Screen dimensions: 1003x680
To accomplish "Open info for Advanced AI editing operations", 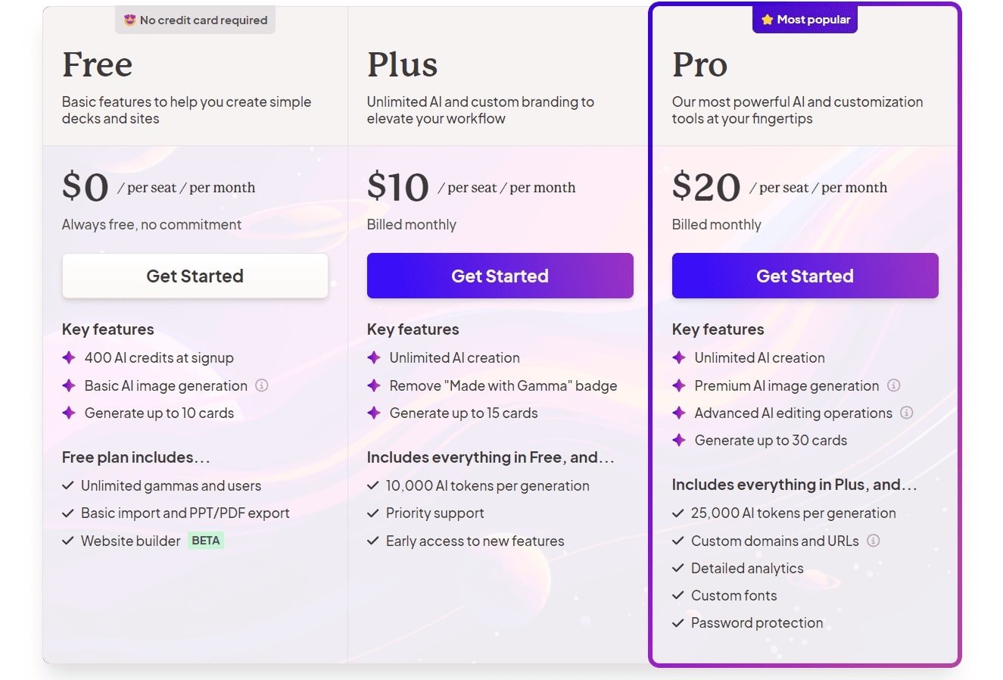I will coord(906,413).
